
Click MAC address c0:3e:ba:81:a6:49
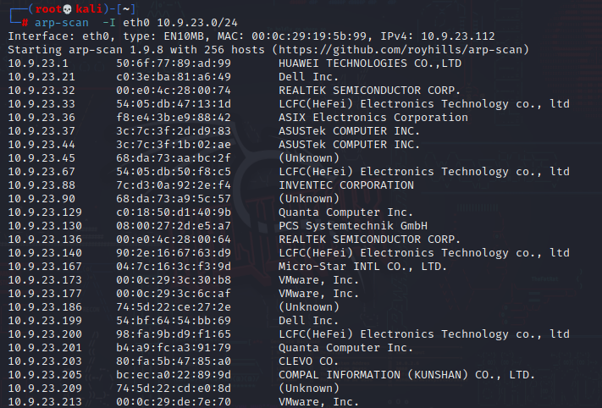tap(174, 77)
